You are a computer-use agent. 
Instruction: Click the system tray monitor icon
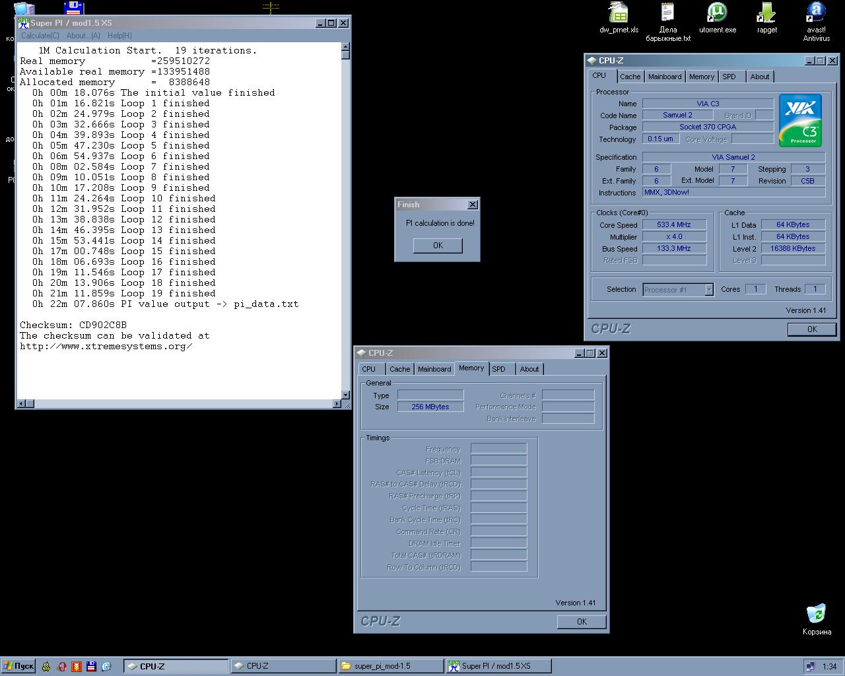(810, 666)
